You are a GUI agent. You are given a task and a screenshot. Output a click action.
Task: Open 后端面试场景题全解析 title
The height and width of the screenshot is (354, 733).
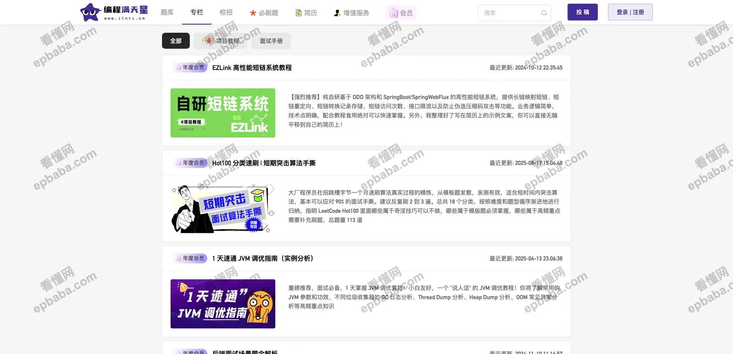click(245, 352)
